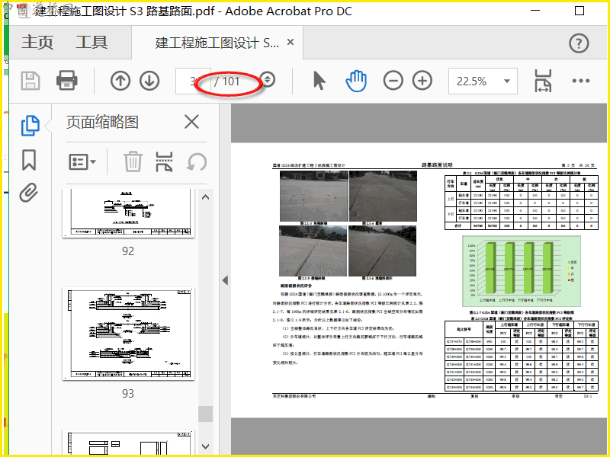This screenshot has height=457, width=610.
Task: Click thumbnails scrollbar up arrow
Action: pyautogui.click(x=205, y=197)
